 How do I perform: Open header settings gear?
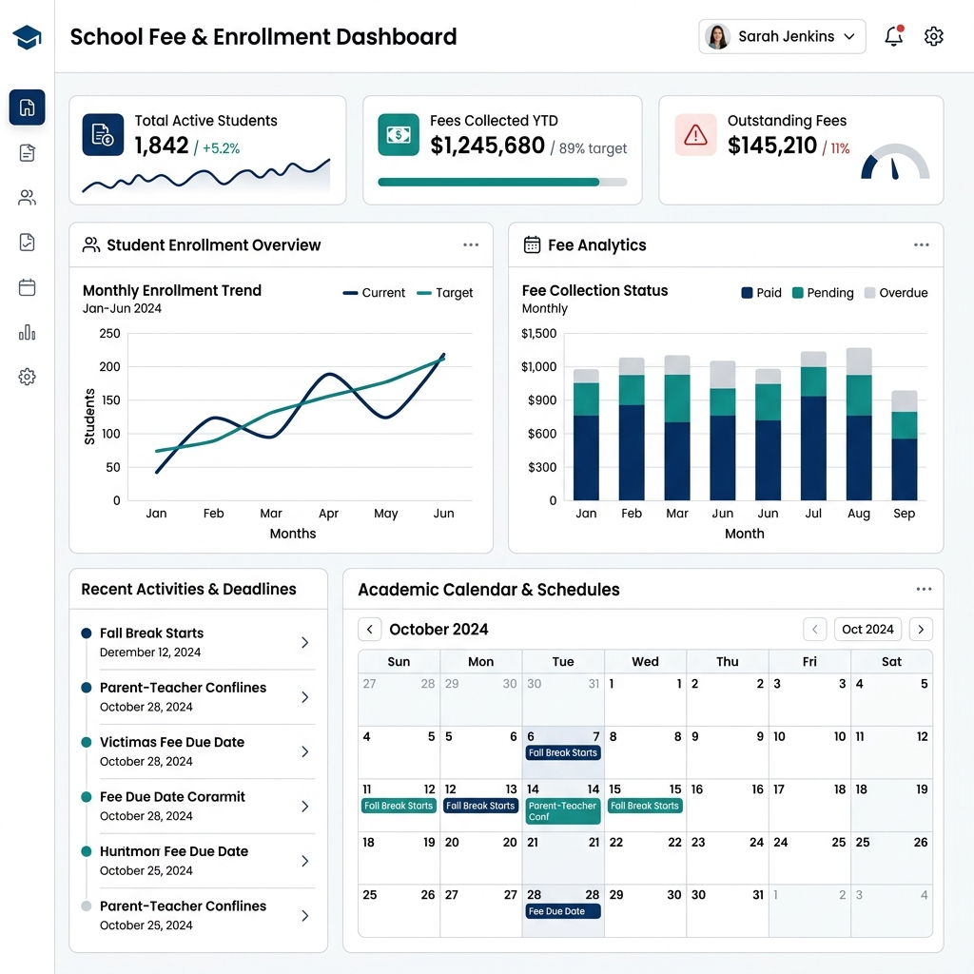934,37
